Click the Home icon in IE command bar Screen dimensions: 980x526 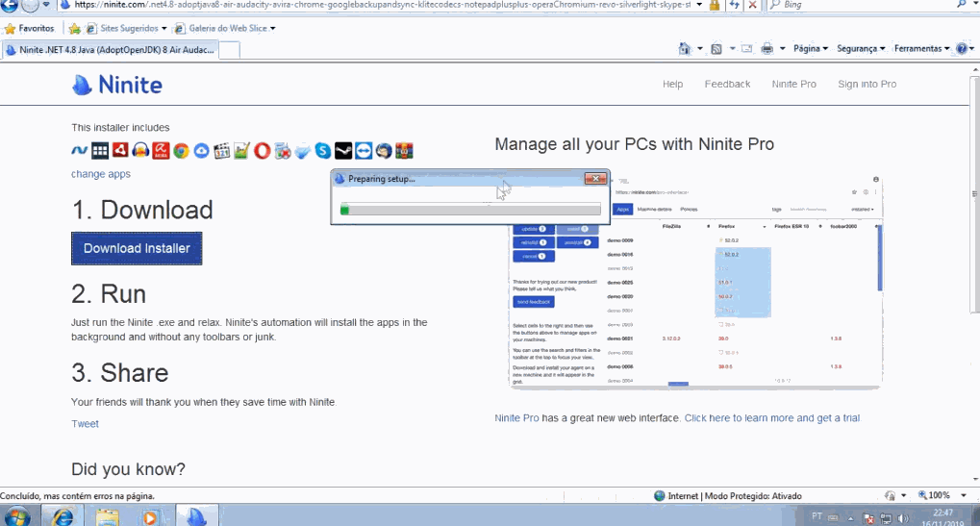(685, 48)
